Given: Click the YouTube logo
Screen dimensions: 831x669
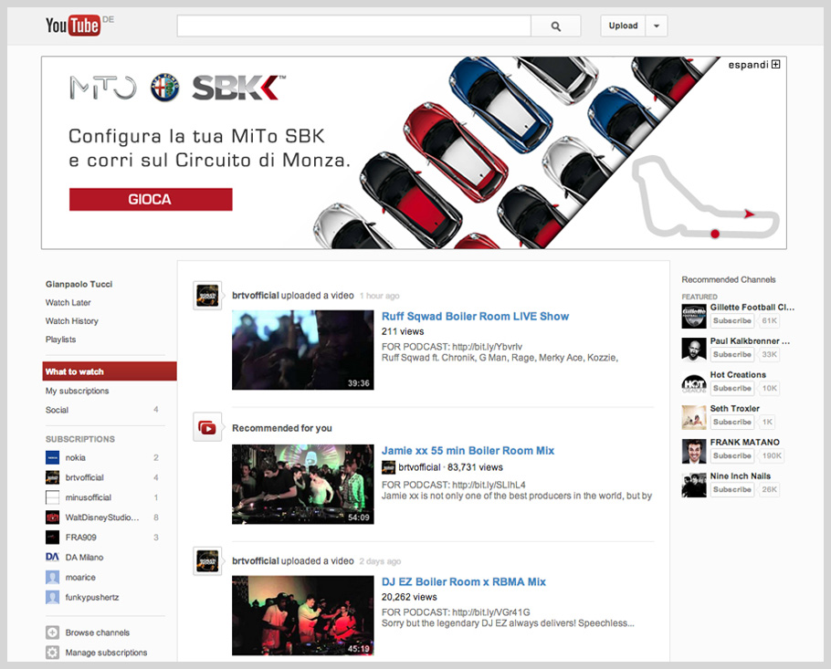Looking at the screenshot, I should 73,26.
